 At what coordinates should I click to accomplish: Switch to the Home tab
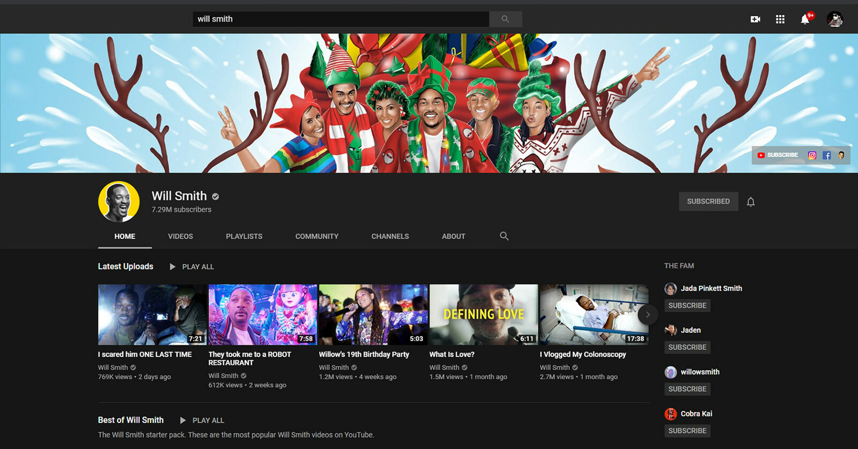pyautogui.click(x=125, y=236)
